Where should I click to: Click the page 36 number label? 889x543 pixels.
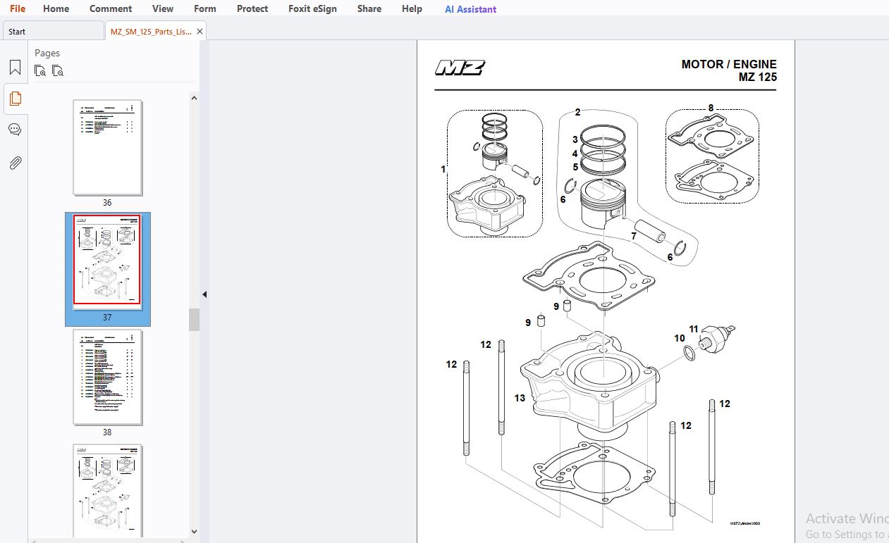pyautogui.click(x=107, y=202)
